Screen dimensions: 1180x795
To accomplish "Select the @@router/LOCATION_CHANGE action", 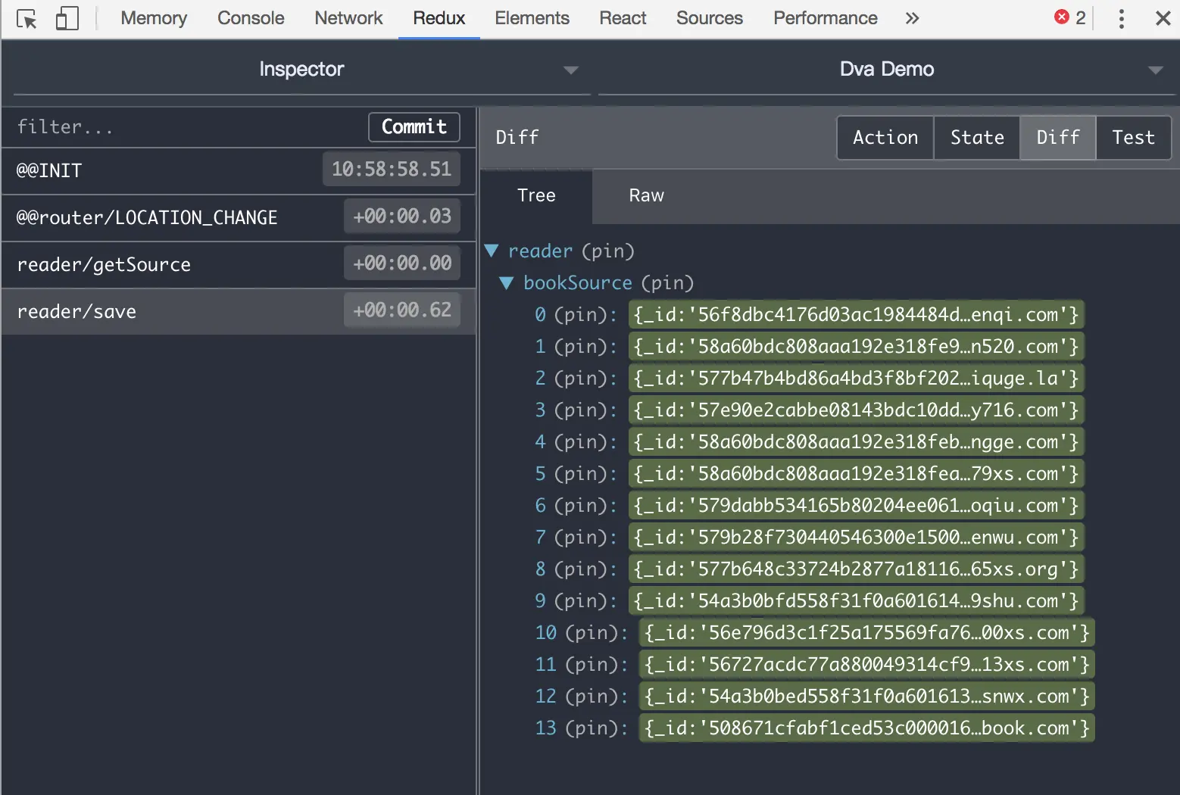I will 239,217.
